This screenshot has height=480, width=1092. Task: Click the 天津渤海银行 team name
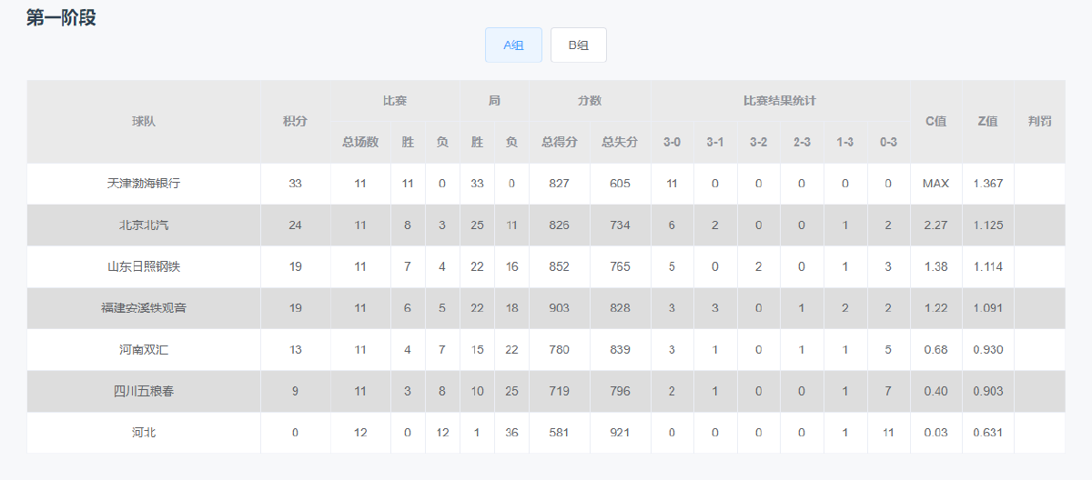144,184
